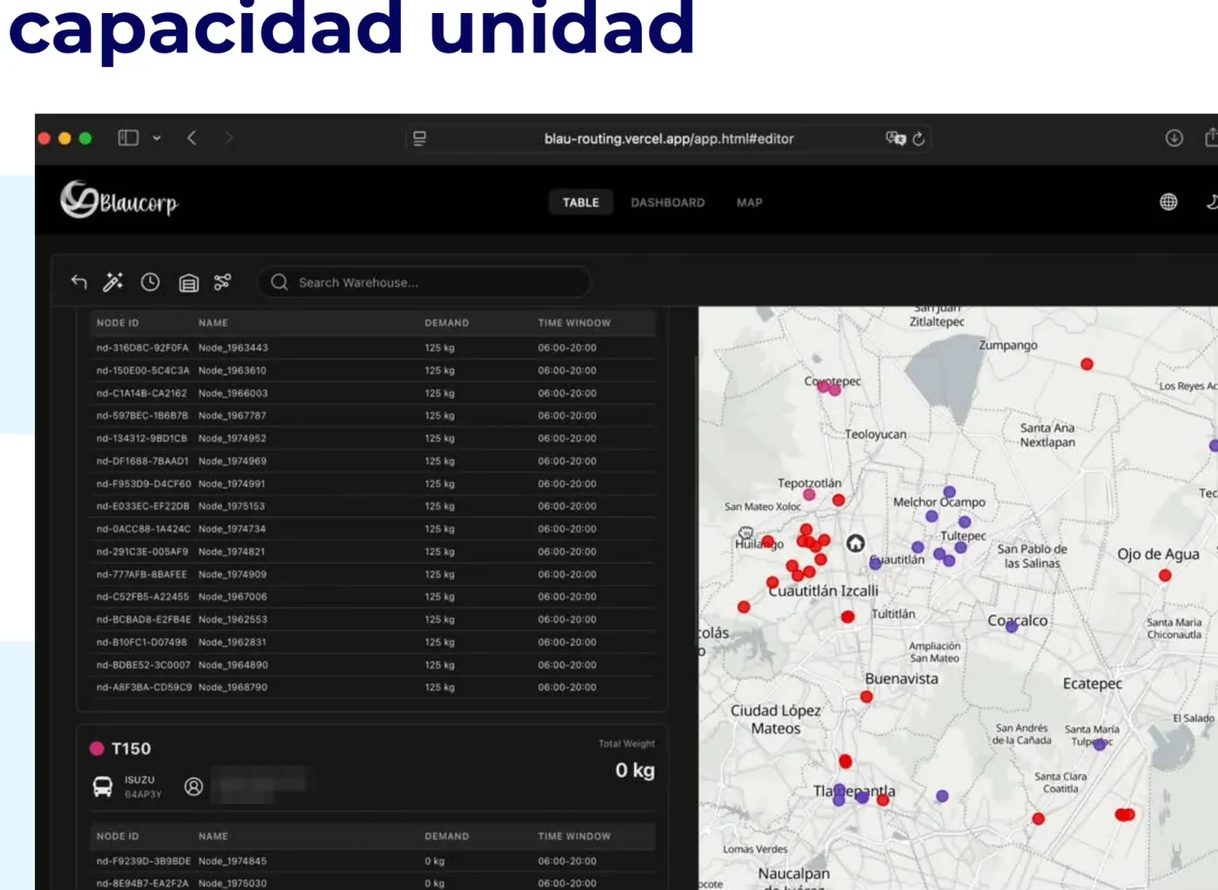Select row Node_1967787
The image size is (1218, 890).
click(x=372, y=415)
